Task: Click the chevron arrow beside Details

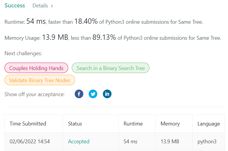Action: pos(52,6)
